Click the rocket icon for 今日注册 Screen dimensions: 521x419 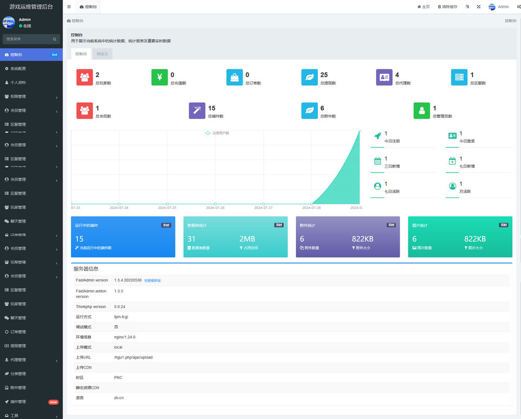pyautogui.click(x=378, y=136)
